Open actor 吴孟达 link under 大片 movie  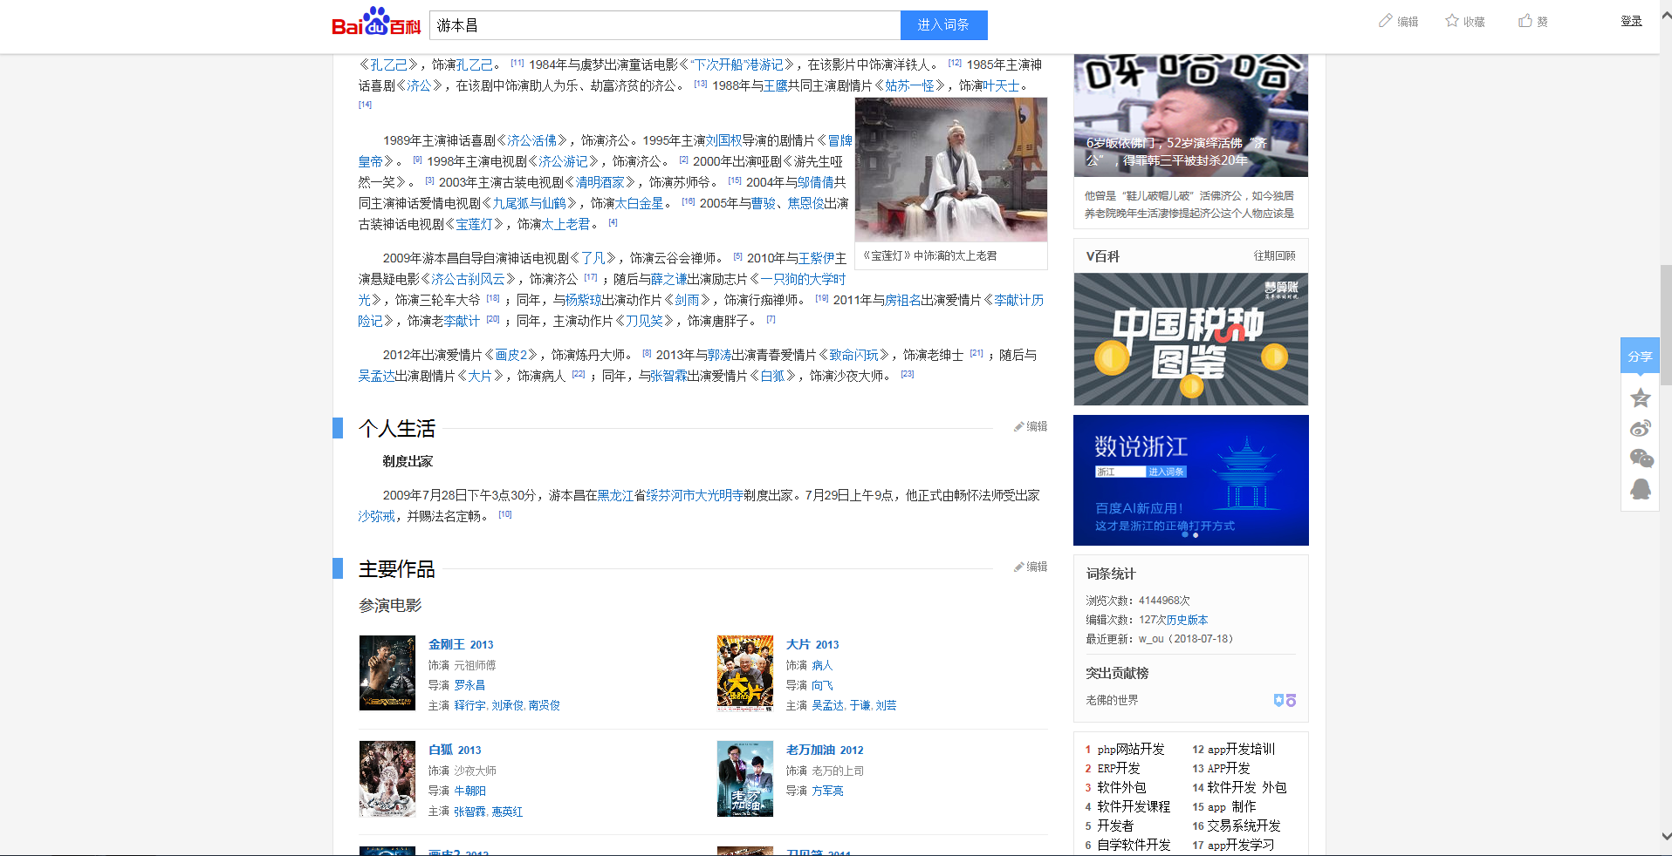tap(827, 705)
